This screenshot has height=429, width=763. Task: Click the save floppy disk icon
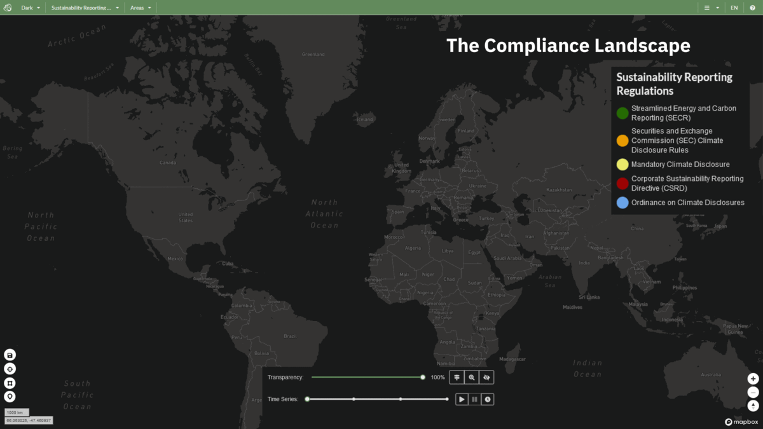pyautogui.click(x=10, y=355)
